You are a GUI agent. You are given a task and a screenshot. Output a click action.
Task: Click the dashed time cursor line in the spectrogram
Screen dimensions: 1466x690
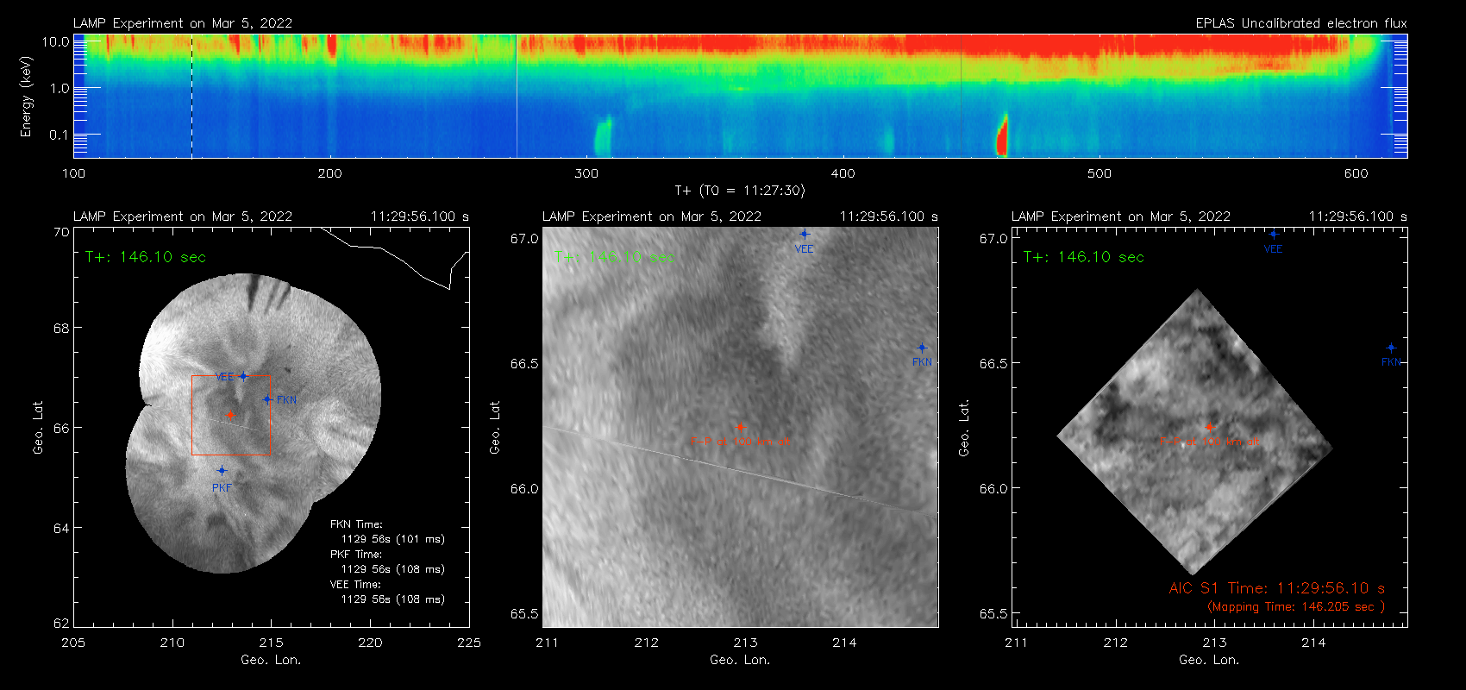(x=191, y=96)
